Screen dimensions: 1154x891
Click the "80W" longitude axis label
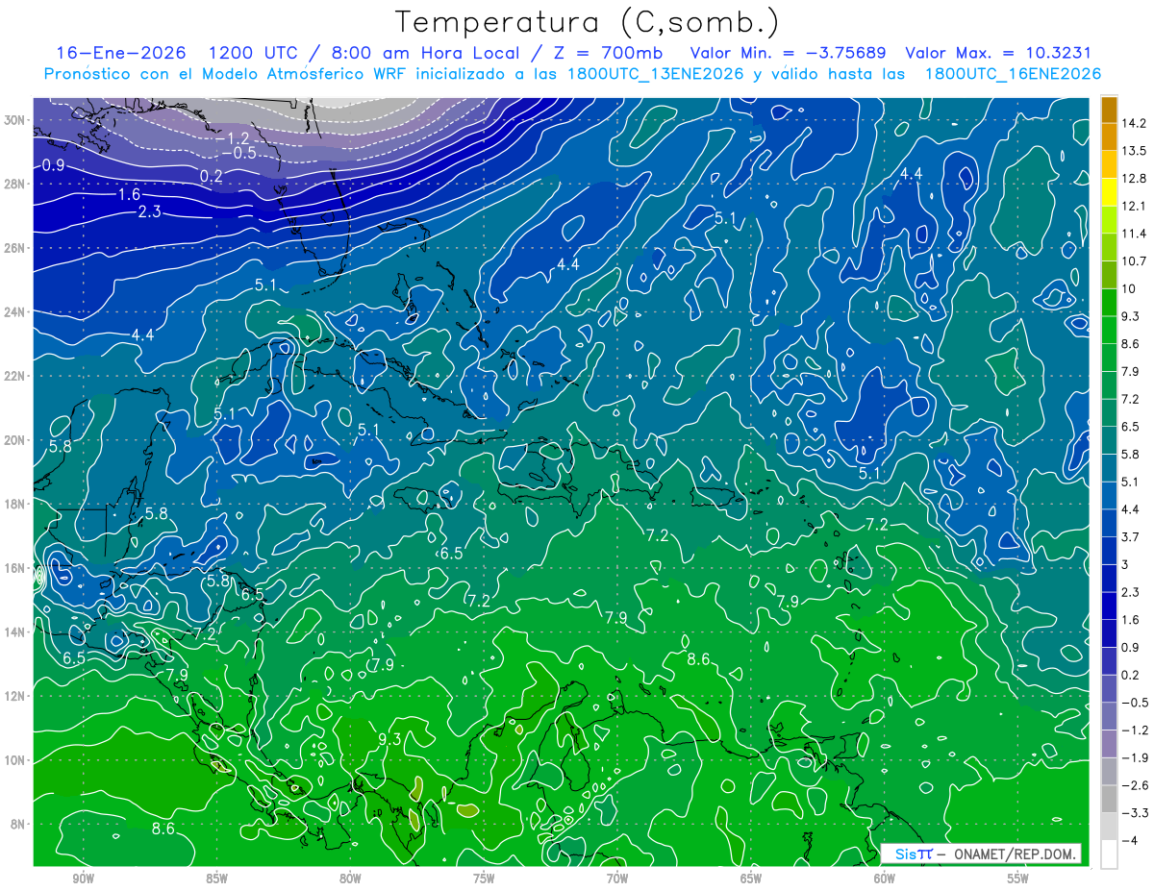coord(350,878)
